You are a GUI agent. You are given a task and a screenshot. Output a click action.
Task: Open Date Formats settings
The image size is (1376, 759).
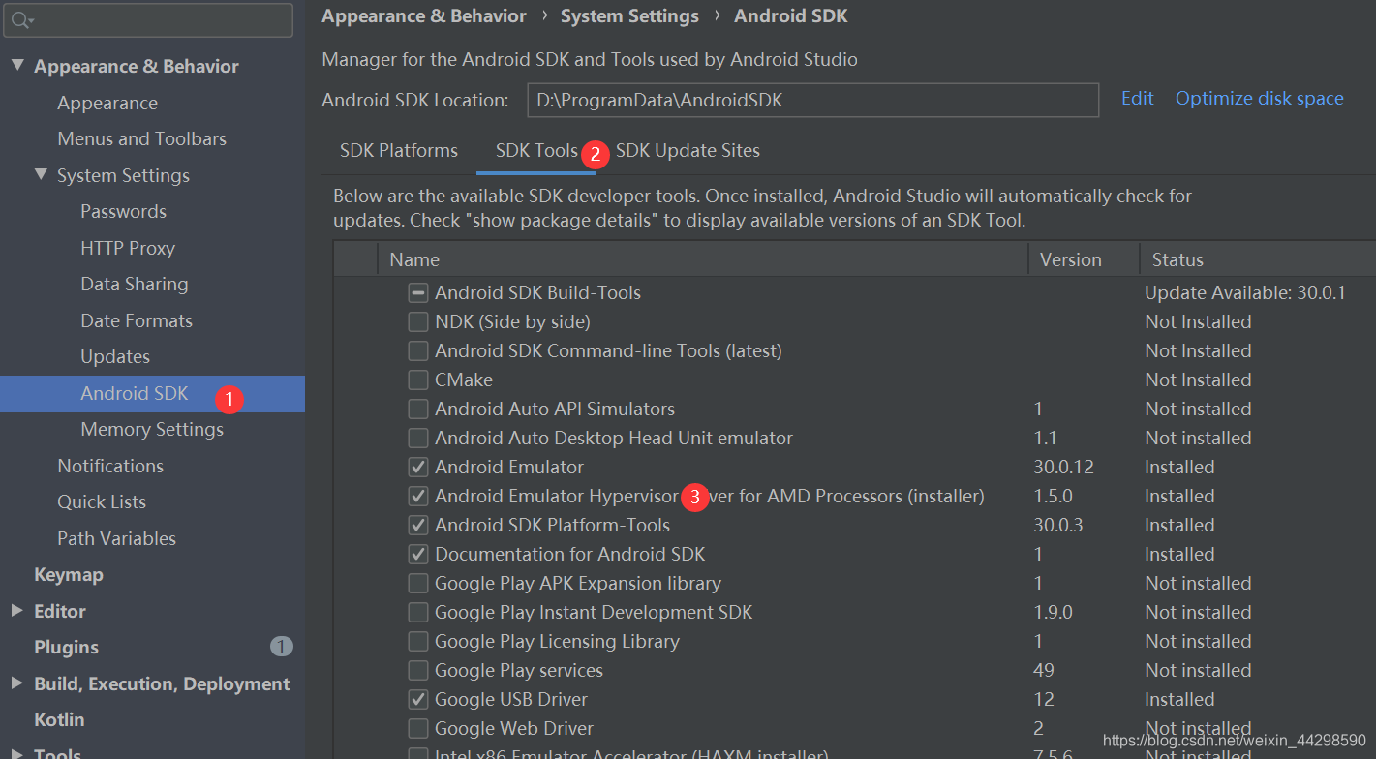pyautogui.click(x=137, y=320)
